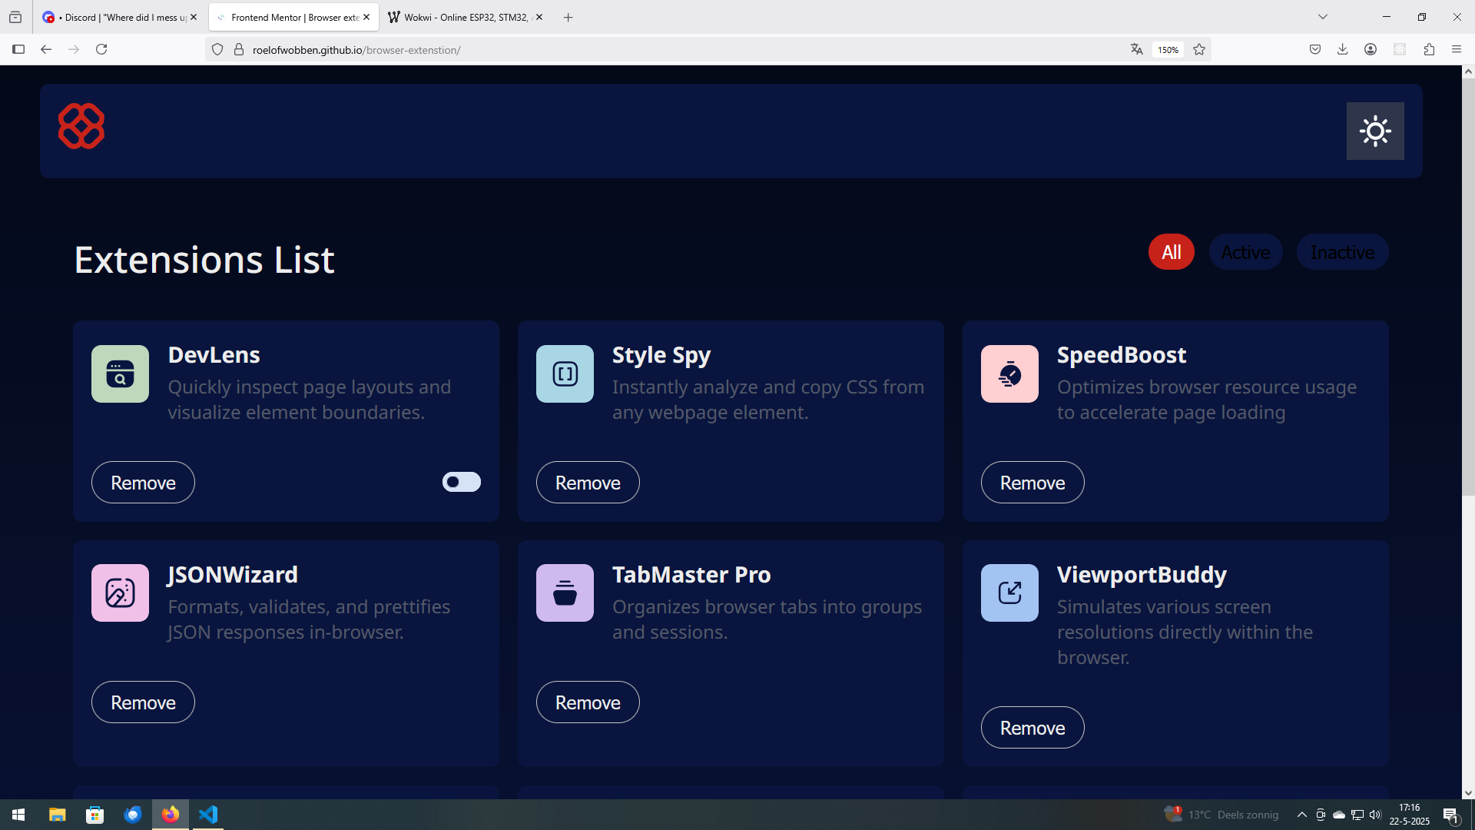
Task: Click the red logo icon in header
Action: (x=81, y=126)
